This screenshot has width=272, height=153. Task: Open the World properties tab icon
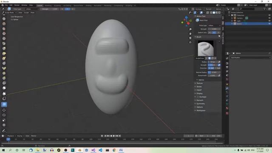click(227, 79)
